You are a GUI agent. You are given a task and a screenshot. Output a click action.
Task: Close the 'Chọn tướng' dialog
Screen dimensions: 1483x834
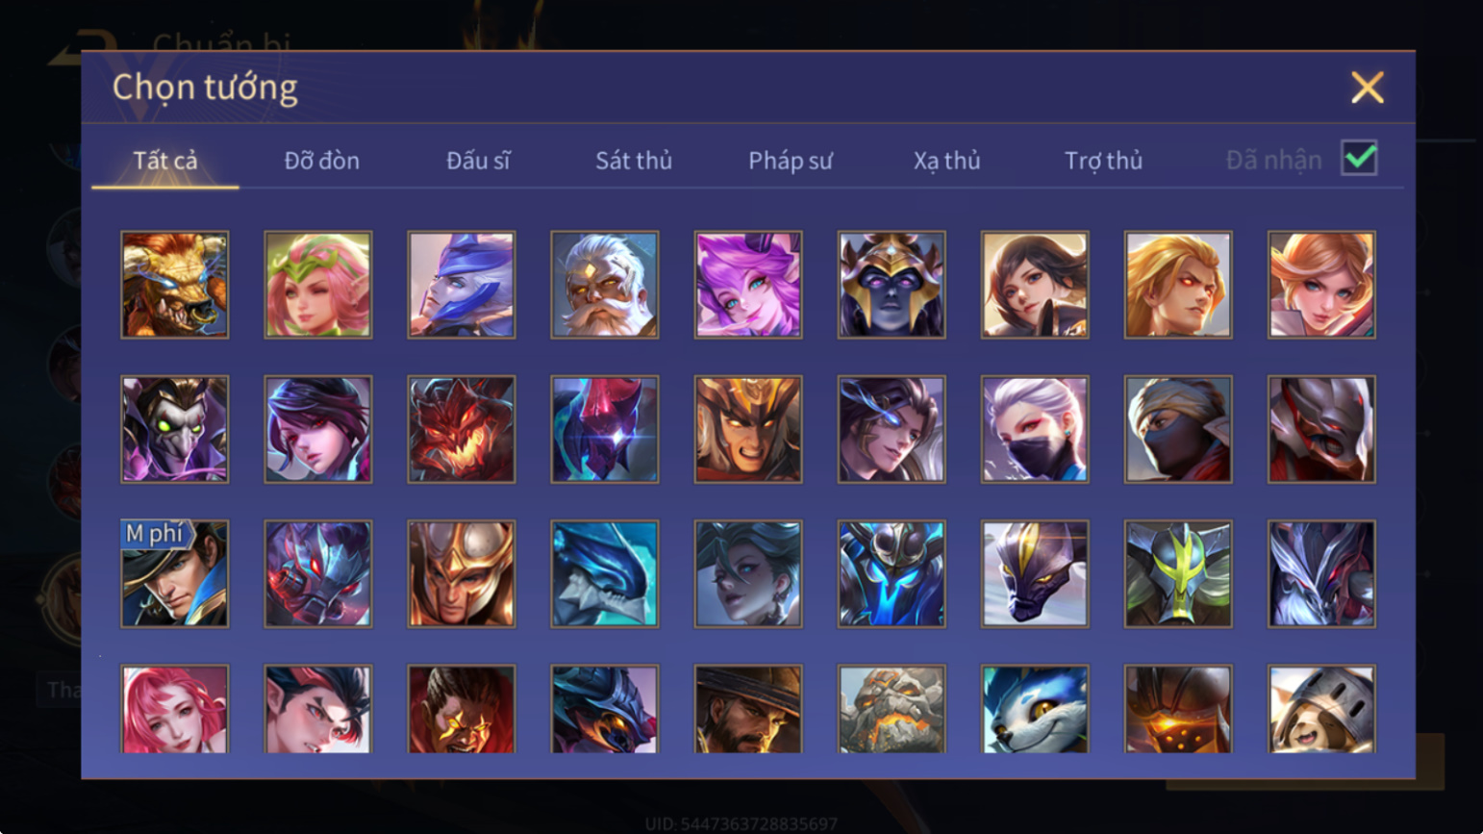pyautogui.click(x=1367, y=88)
